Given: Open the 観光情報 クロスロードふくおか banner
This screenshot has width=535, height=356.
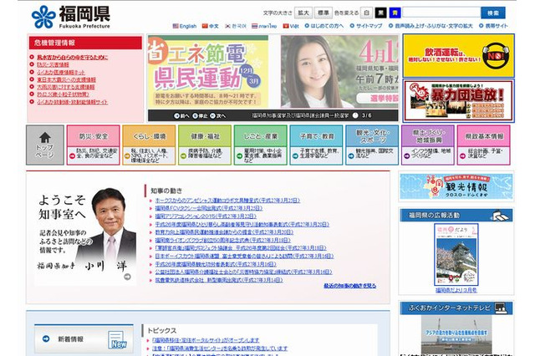Looking at the screenshot, I should tap(456, 186).
